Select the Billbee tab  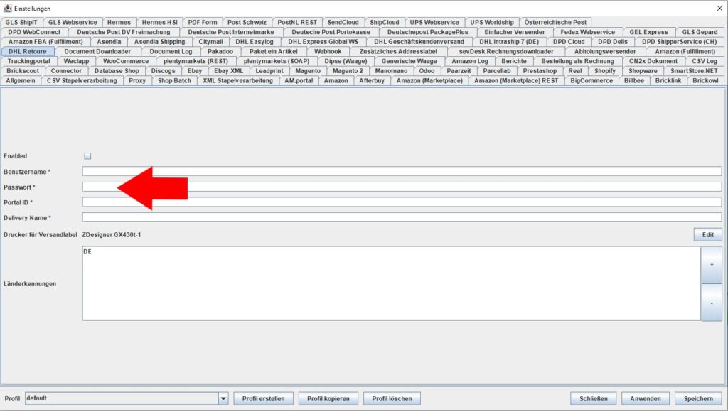(633, 81)
